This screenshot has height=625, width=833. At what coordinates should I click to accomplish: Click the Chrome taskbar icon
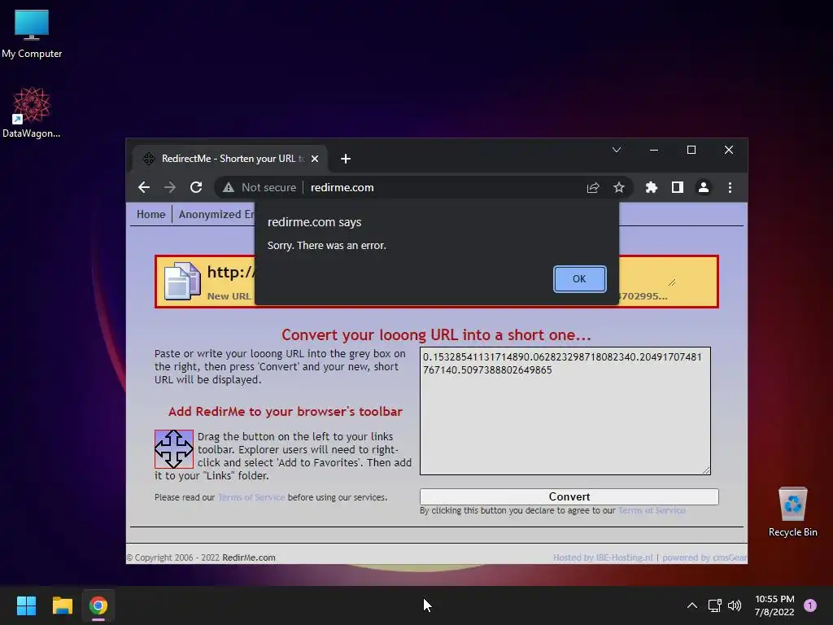click(x=98, y=605)
